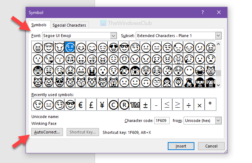Click the copyright symbol in recent symbols

tap(113, 105)
